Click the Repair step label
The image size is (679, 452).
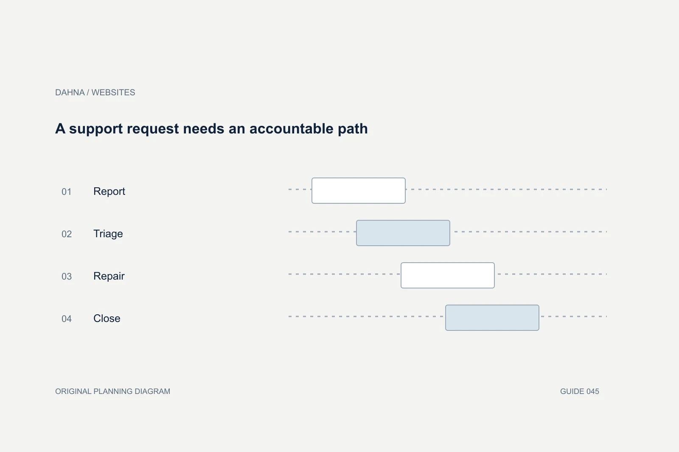point(109,276)
